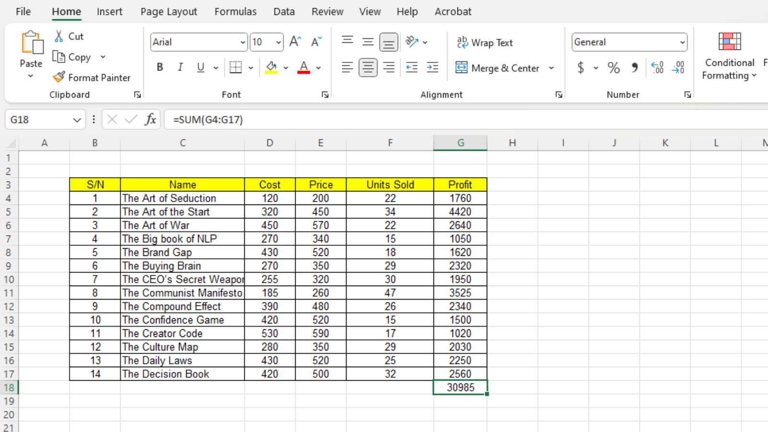Confirm formula with checkmark icon
The height and width of the screenshot is (432, 768).
point(131,119)
